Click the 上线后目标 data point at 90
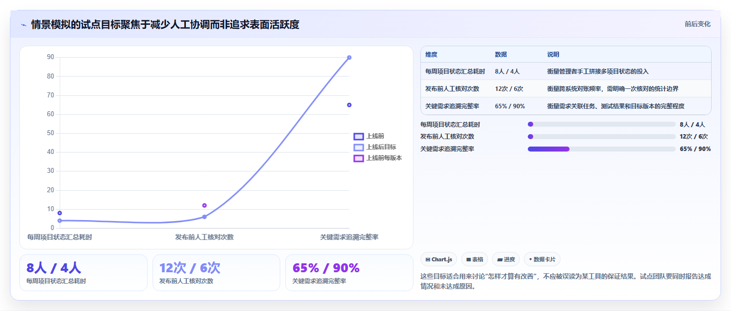 click(x=349, y=58)
